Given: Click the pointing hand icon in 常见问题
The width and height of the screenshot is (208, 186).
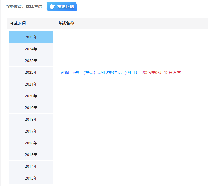Looking at the screenshot, I should point(52,6).
